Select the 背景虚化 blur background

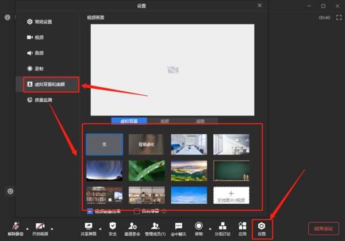click(x=147, y=145)
